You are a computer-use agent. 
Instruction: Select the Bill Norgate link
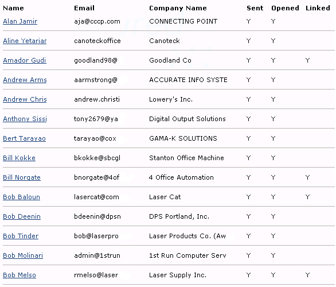click(x=22, y=177)
